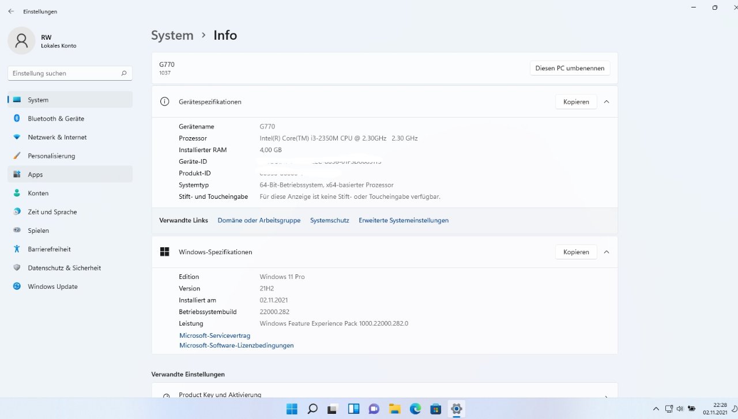Select the Barrierefreiheit accessibility icon
The height and width of the screenshot is (419, 738).
click(17, 249)
